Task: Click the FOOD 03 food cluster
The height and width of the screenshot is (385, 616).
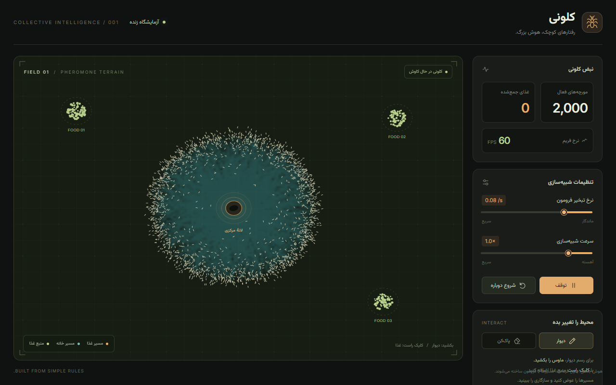Action: point(383,302)
